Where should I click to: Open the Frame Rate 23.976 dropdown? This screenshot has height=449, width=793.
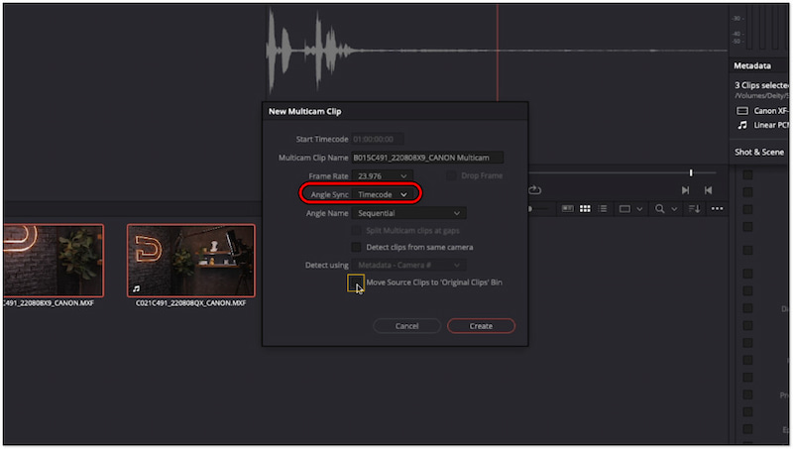(381, 175)
